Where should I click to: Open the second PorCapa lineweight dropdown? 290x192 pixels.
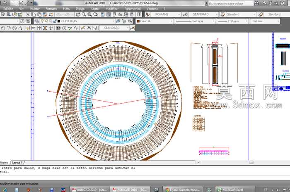click(x=247, y=21)
